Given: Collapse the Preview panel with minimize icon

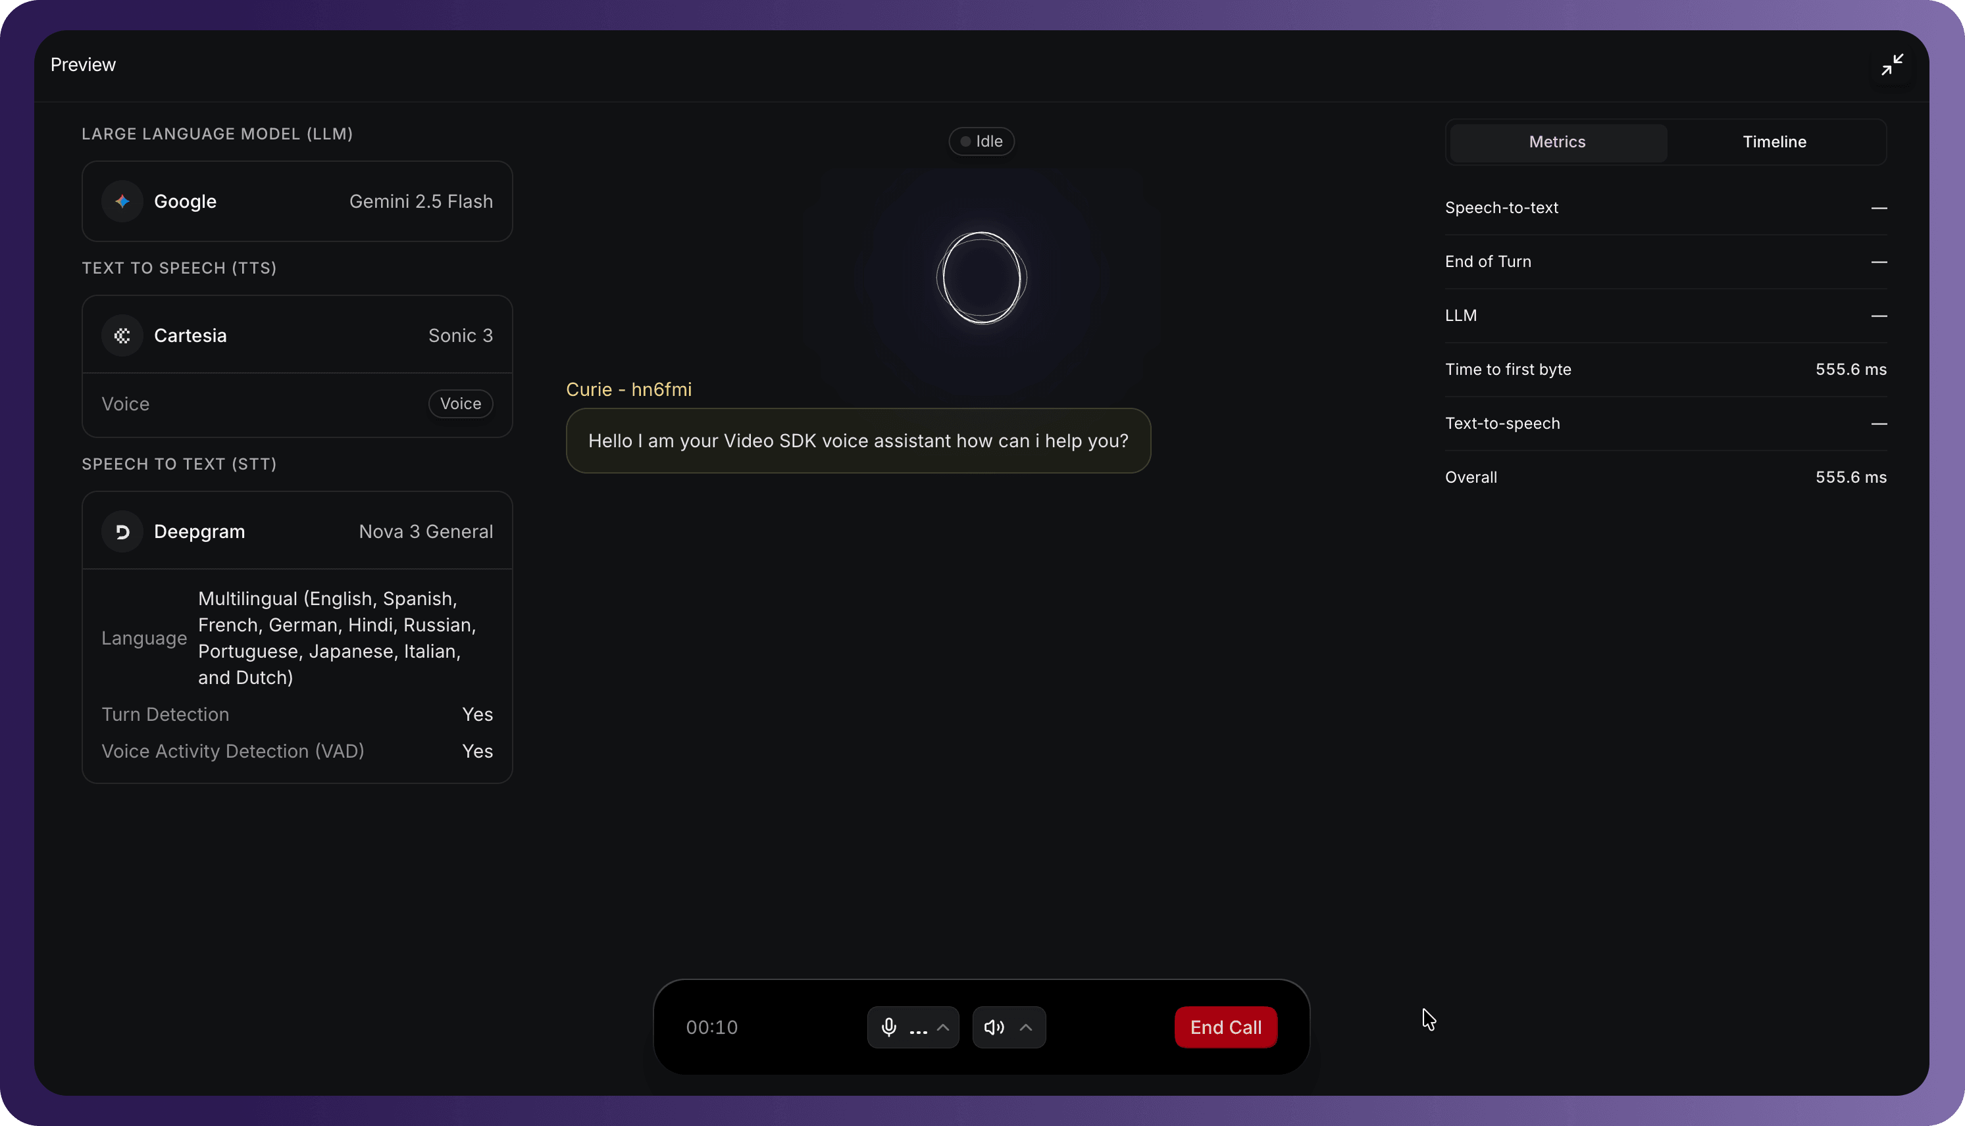Looking at the screenshot, I should coord(1892,64).
